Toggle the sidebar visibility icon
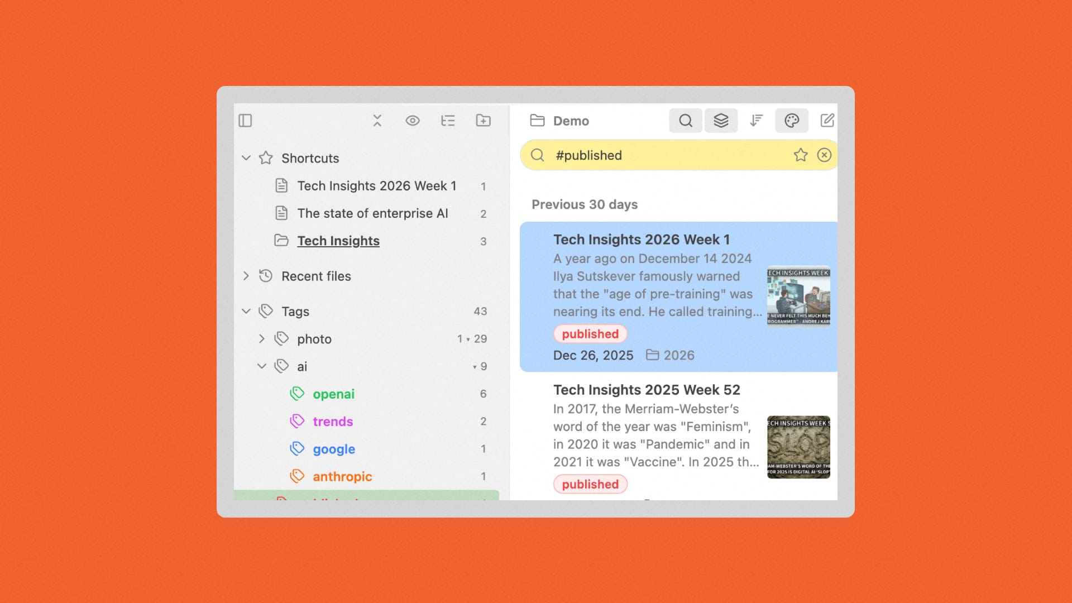This screenshot has width=1072, height=603. tap(245, 121)
